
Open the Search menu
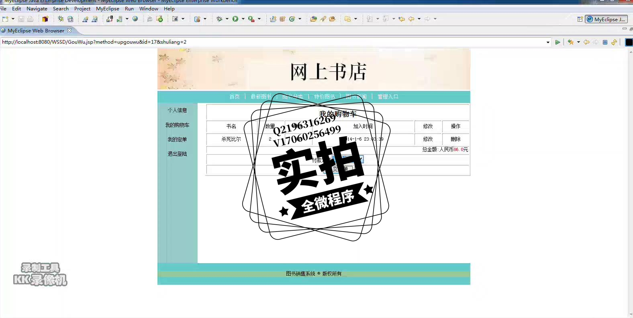61,8
